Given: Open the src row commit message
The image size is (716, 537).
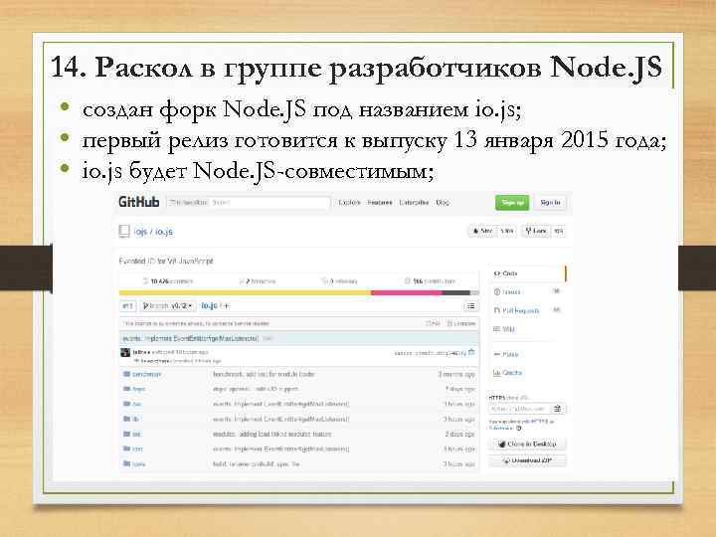Looking at the screenshot, I should 272,435.
